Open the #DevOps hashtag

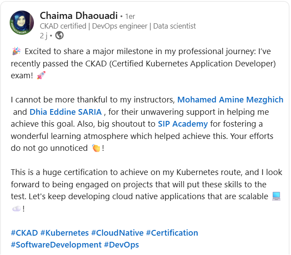tap(122, 245)
